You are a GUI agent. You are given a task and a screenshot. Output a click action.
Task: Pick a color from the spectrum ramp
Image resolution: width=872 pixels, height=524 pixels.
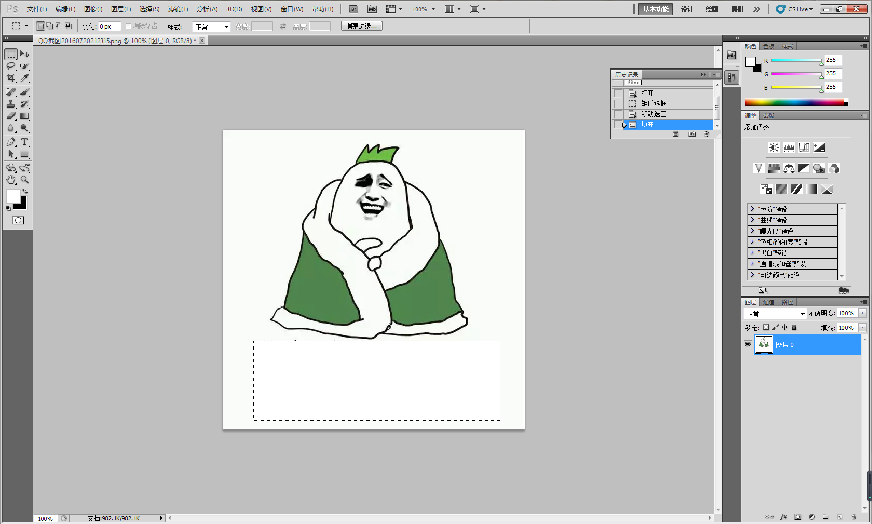pyautogui.click(x=796, y=102)
